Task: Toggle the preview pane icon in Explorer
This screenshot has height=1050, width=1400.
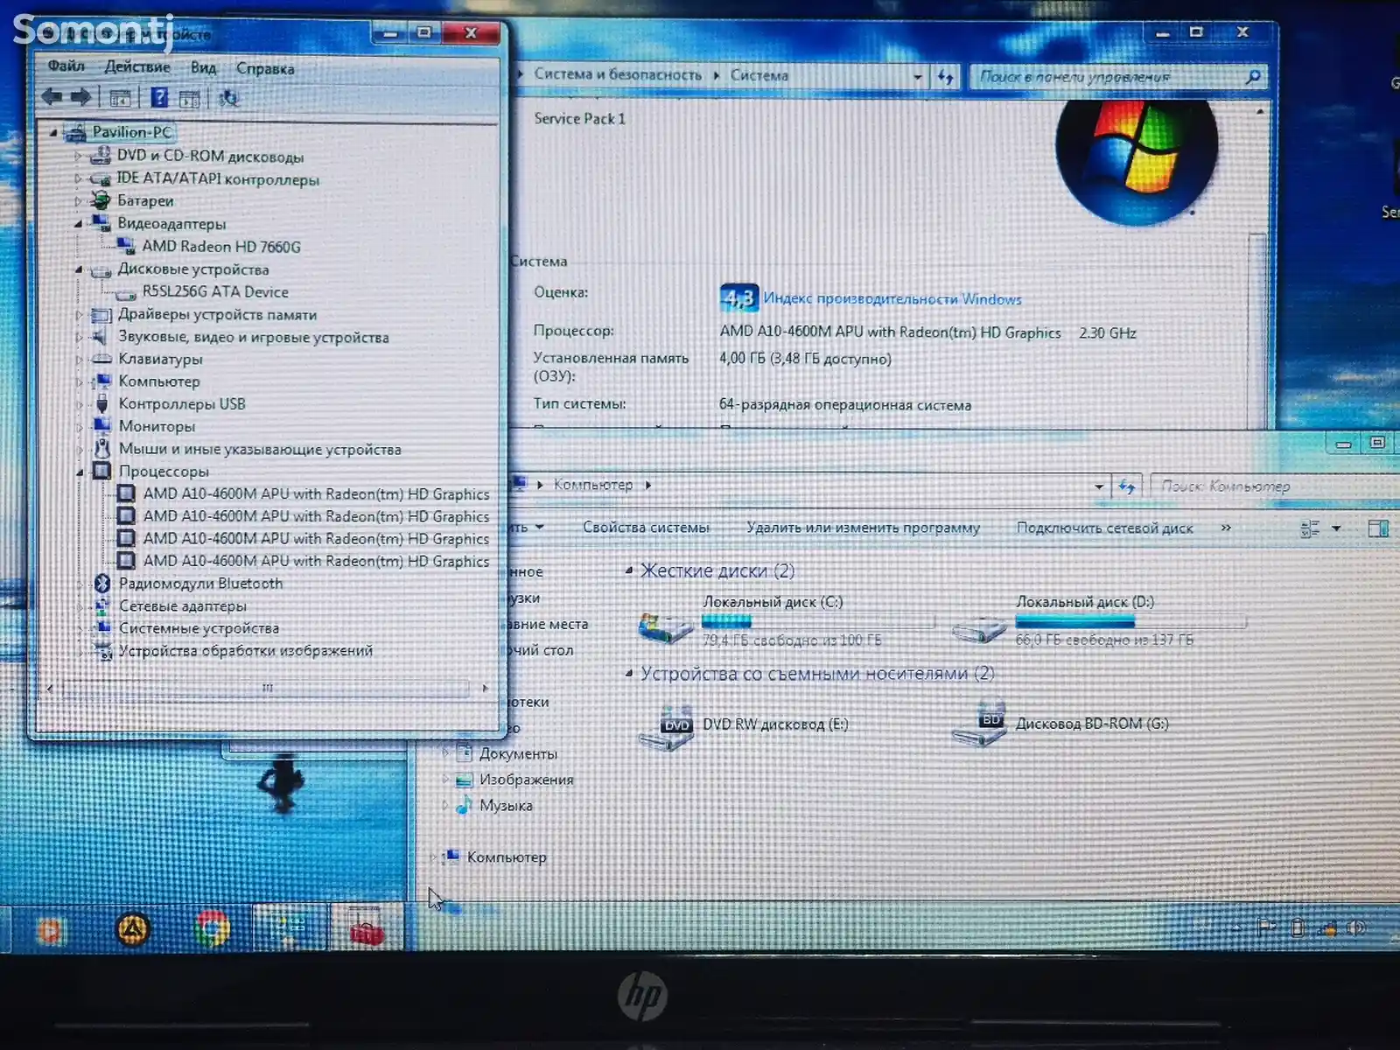Action: (1378, 528)
